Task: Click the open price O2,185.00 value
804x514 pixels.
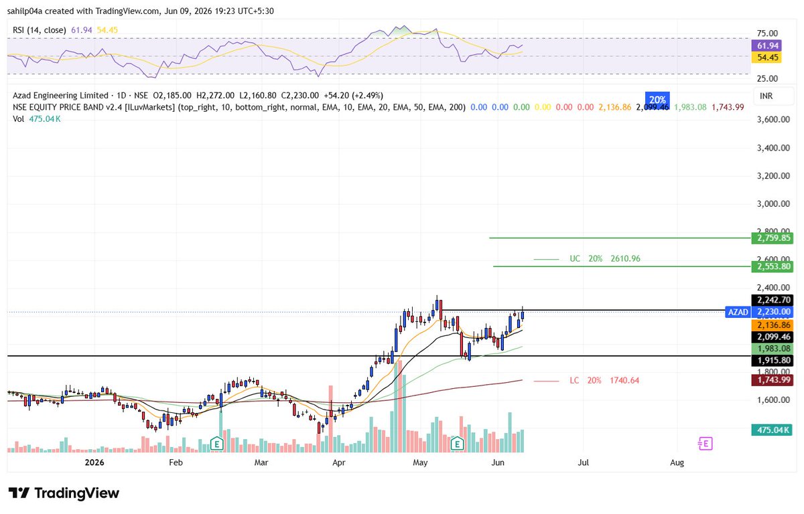Action: pos(172,96)
